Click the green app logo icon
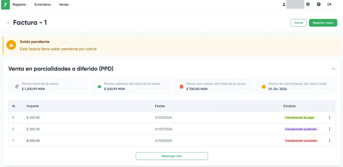 point(5,4)
